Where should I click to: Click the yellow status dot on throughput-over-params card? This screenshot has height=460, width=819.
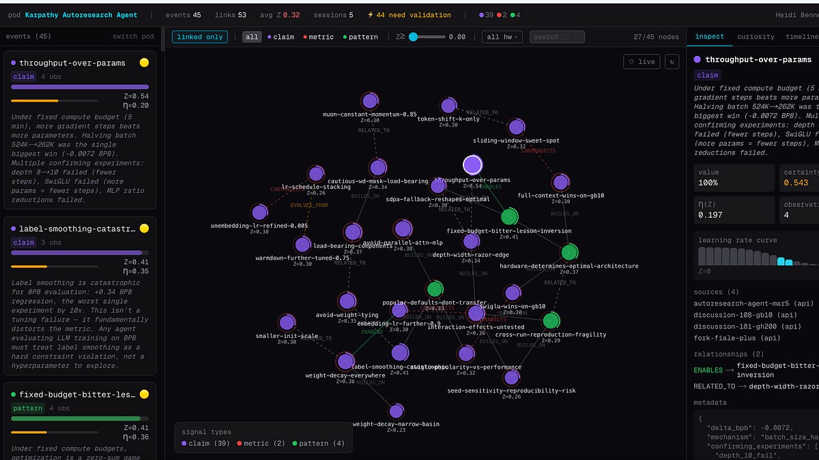(x=143, y=62)
